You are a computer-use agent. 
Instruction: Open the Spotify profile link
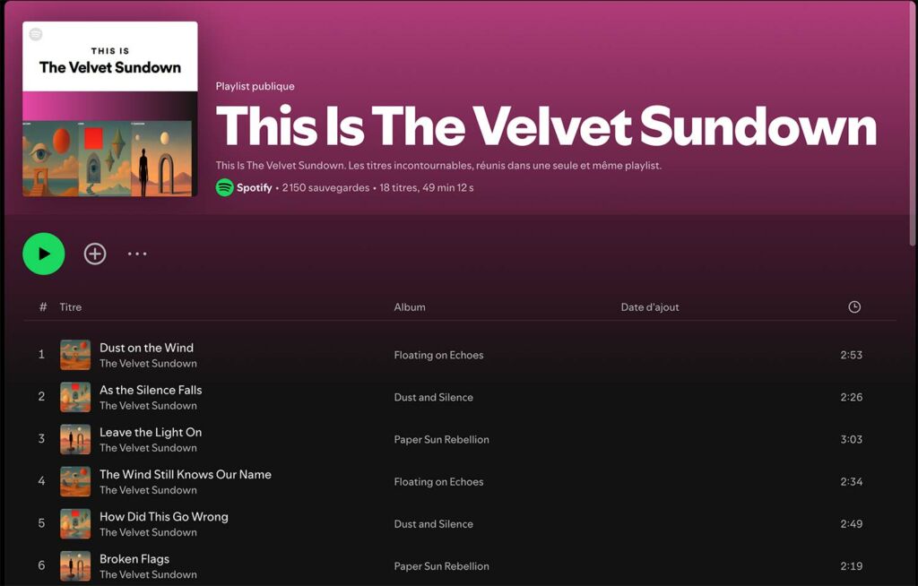pyautogui.click(x=254, y=188)
